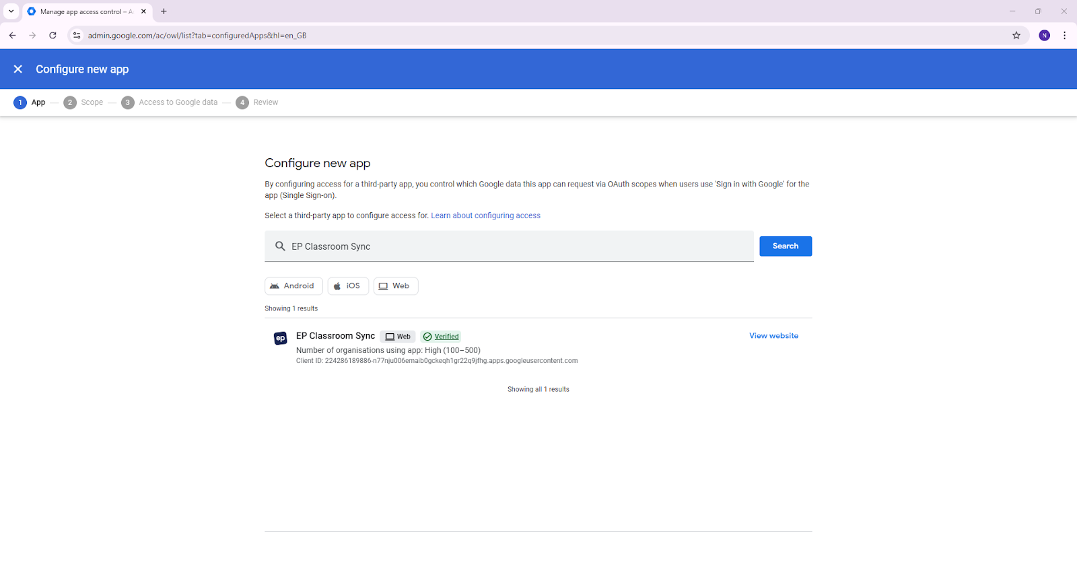Viewport: 1077px width, 579px height.
Task: Select step 4 Review
Action: click(x=257, y=102)
